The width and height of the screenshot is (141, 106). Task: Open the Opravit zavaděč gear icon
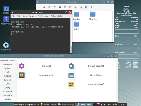[x=71, y=66]
